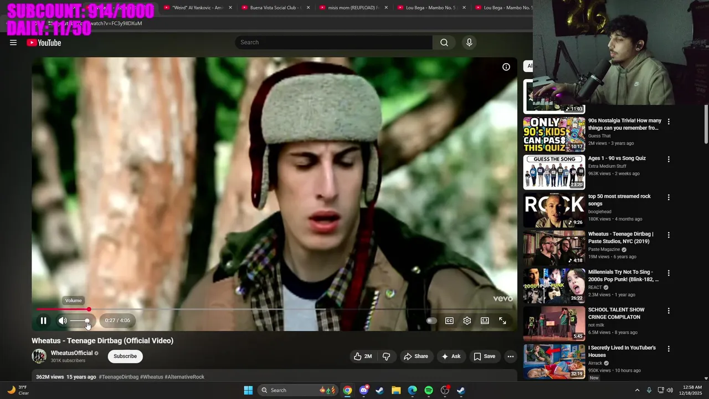Image resolution: width=709 pixels, height=399 pixels.
Task: Open options for 90s Nostalgia Trivia video
Action: pos(669,121)
